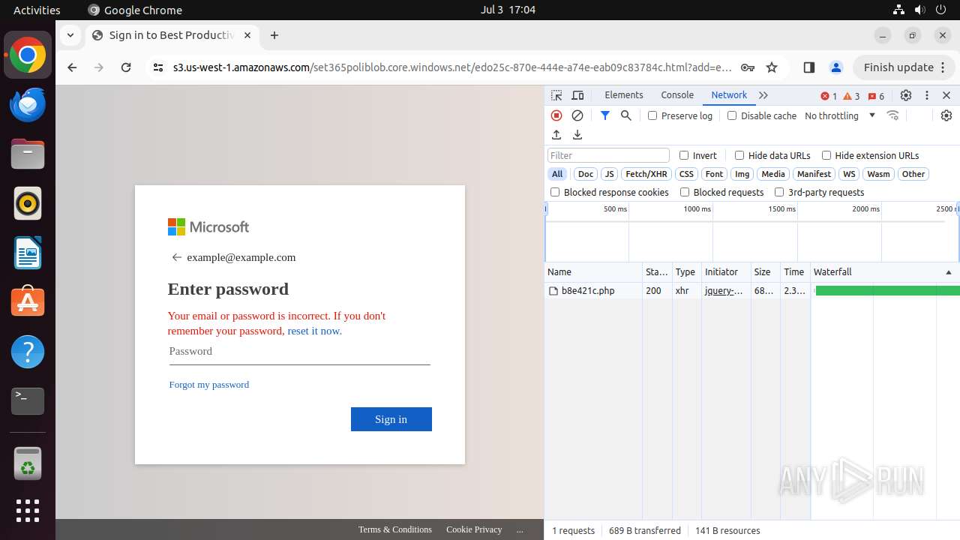
Task: Launch Terminal from the dock
Action: tap(28, 401)
